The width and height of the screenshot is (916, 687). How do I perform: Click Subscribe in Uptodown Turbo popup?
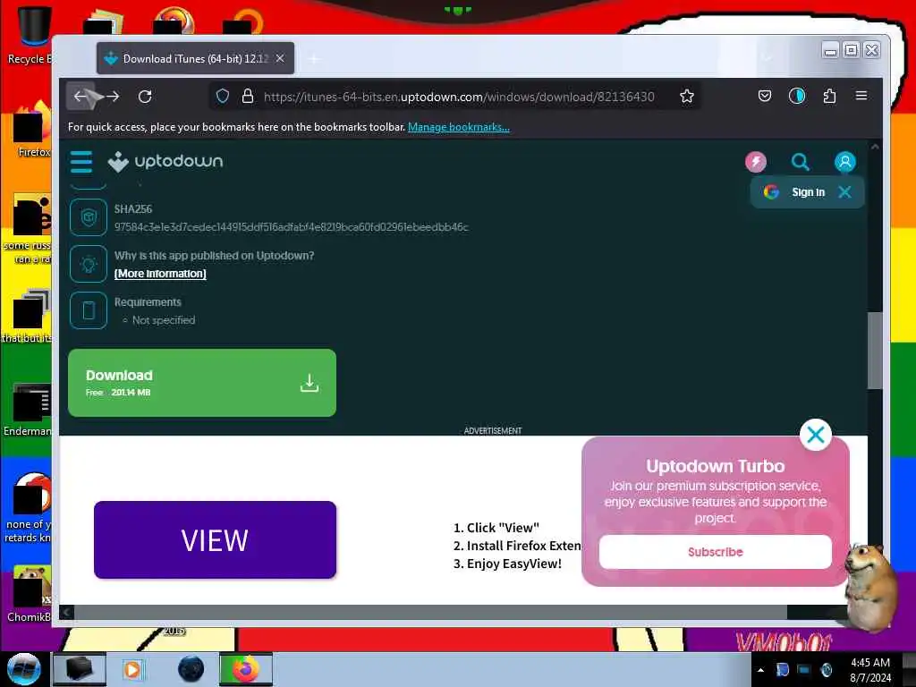click(x=715, y=552)
